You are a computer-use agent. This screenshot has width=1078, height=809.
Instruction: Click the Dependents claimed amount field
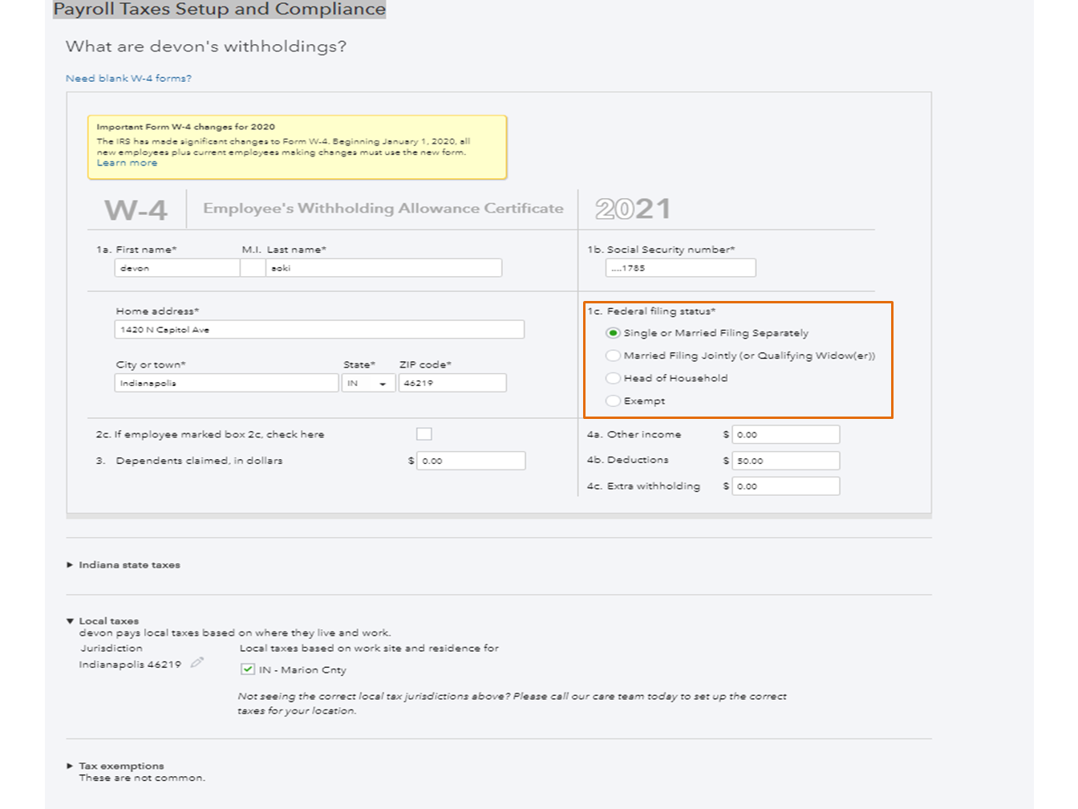click(x=472, y=461)
